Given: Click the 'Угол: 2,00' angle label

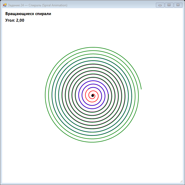Looking at the screenshot, I should point(15,20).
